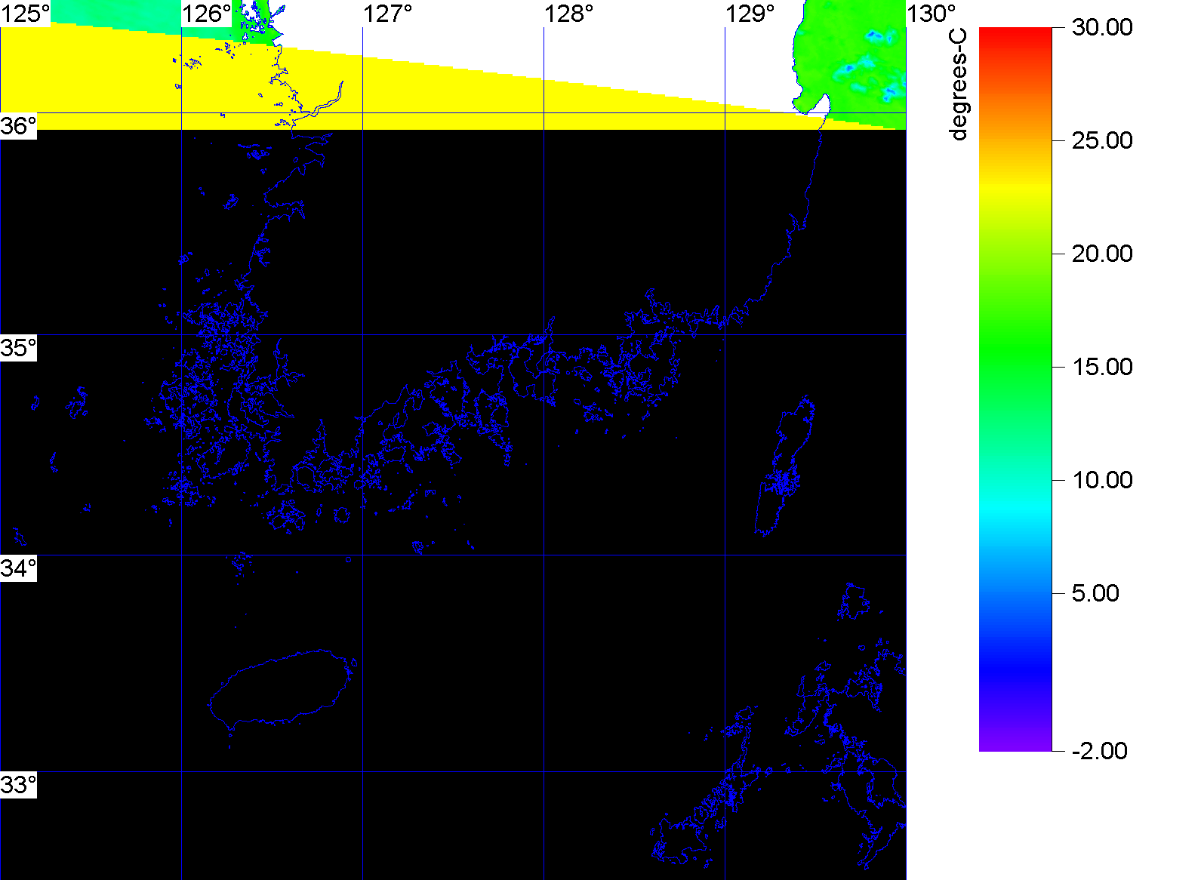Click the 20.00 colorbar value
The image size is (1201, 880).
pos(1102,254)
